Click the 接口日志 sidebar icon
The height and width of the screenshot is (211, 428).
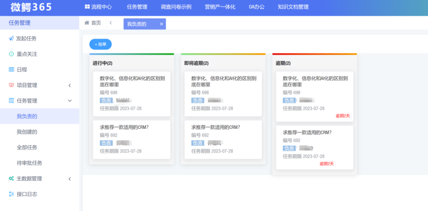(11, 194)
